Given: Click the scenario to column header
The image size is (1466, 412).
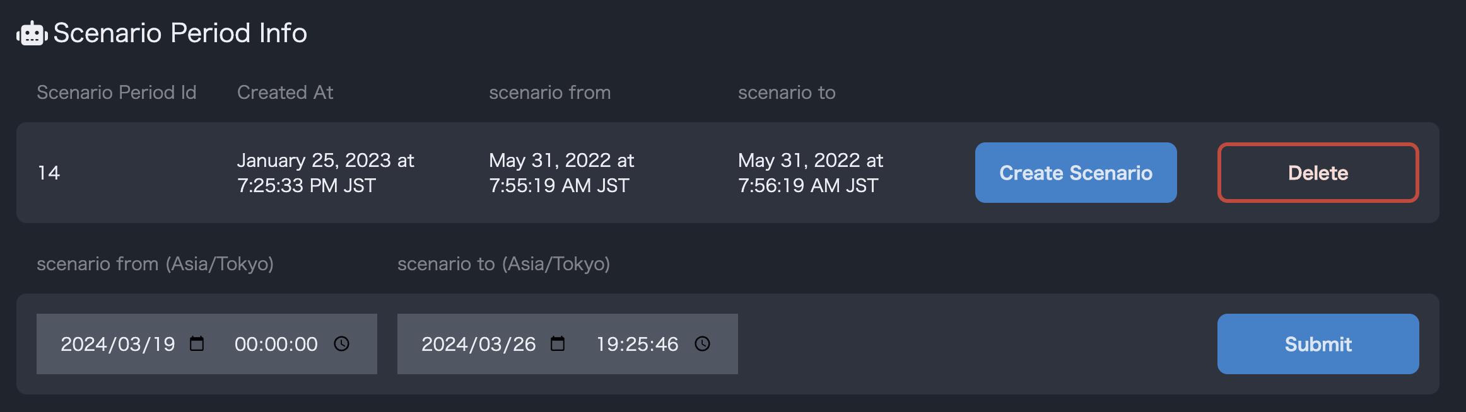Looking at the screenshot, I should (x=787, y=93).
